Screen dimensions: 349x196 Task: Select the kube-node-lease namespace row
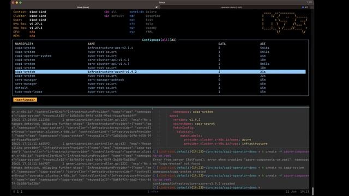click(x=160, y=92)
